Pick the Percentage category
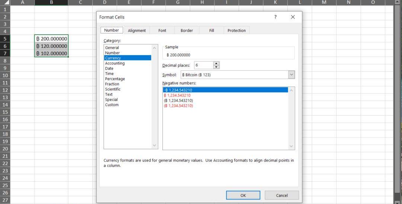This screenshot has height=204, width=402. coord(128,79)
